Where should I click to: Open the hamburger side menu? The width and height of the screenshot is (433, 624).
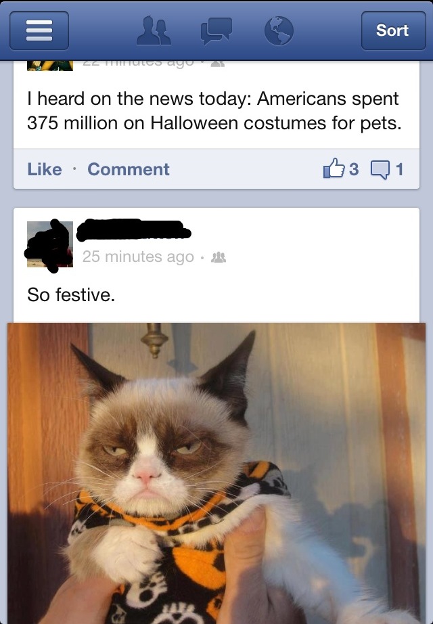39,30
